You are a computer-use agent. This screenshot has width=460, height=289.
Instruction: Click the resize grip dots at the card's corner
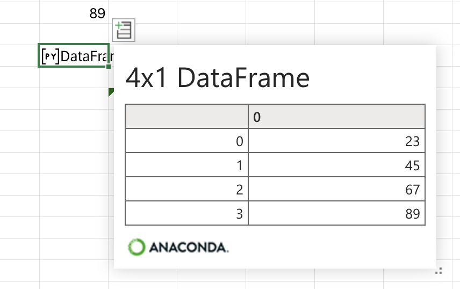[439, 271]
